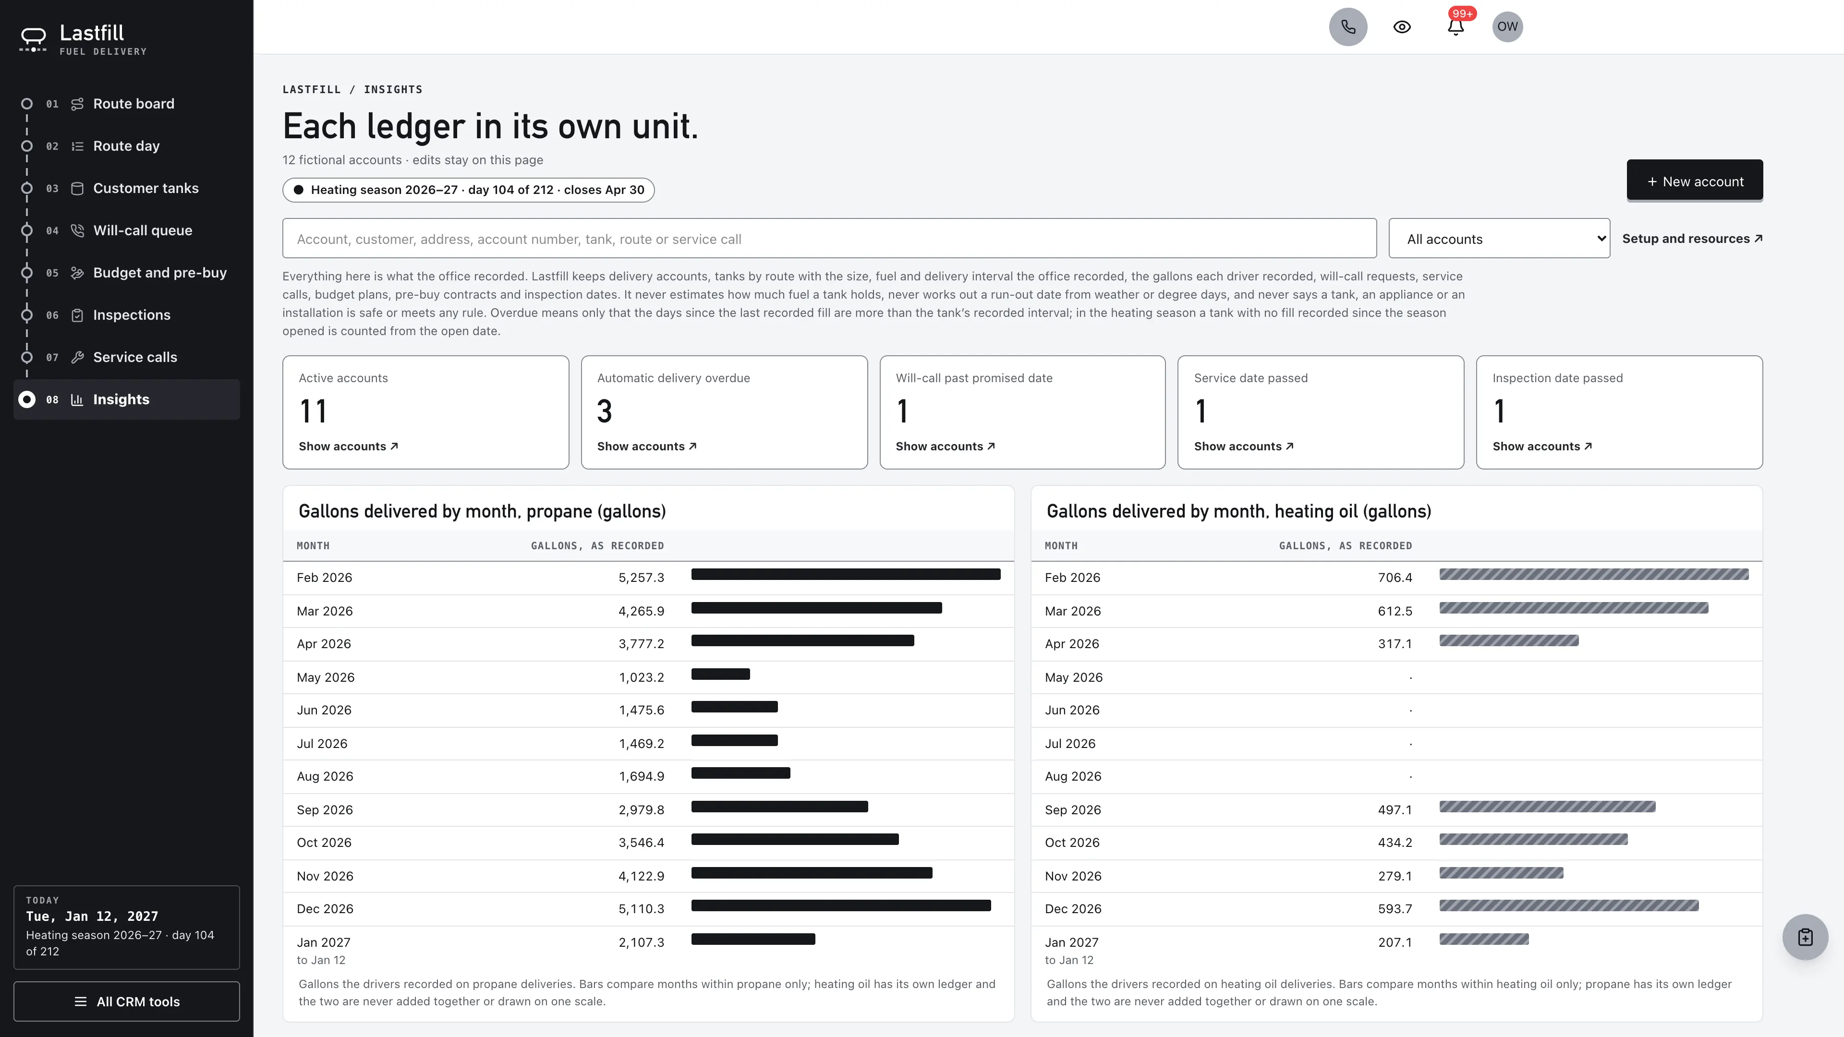
Task: Focus the account search field
Action: [829, 238]
